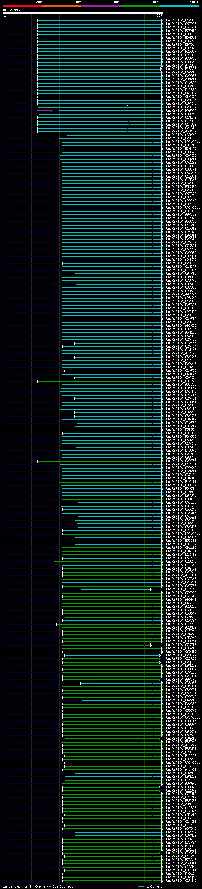202x889 pixels.
Task: Select the UniRef100_C0PT66 entry
Action: [x=181, y=461]
